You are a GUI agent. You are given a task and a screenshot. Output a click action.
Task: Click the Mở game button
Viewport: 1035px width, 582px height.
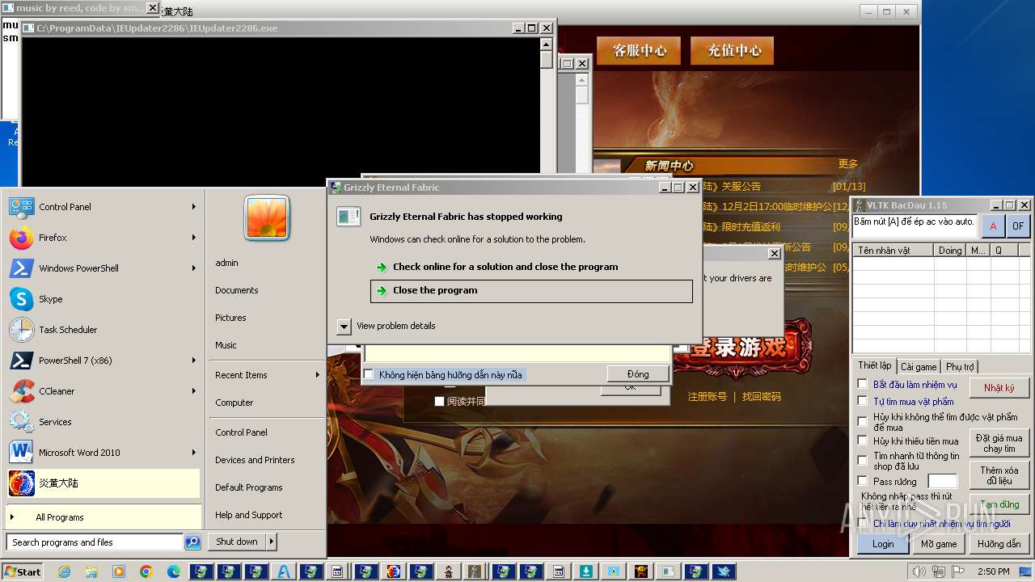pyautogui.click(x=939, y=544)
